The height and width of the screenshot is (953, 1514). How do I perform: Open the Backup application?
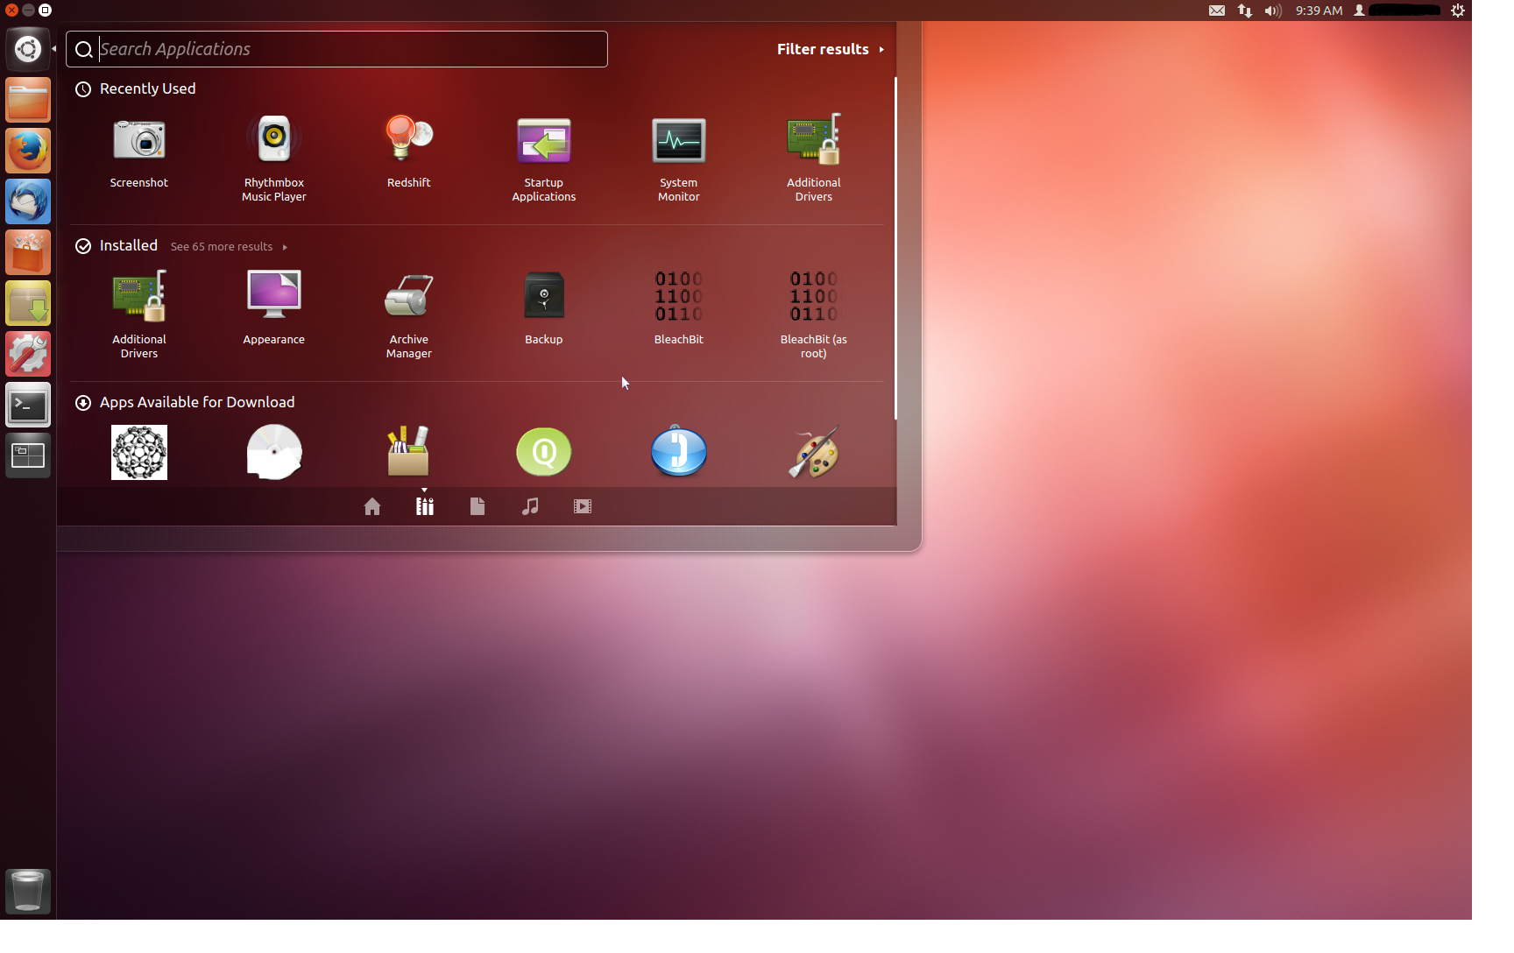coord(543,307)
